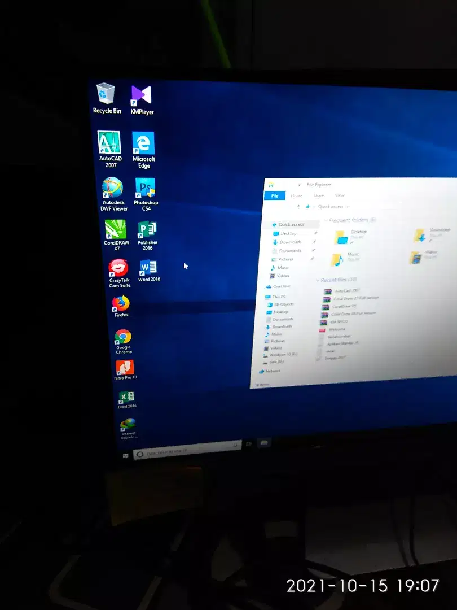Viewport: 457px width, 610px height.
Task: Open the Recycle Bin desktop icon
Action: pos(106,99)
